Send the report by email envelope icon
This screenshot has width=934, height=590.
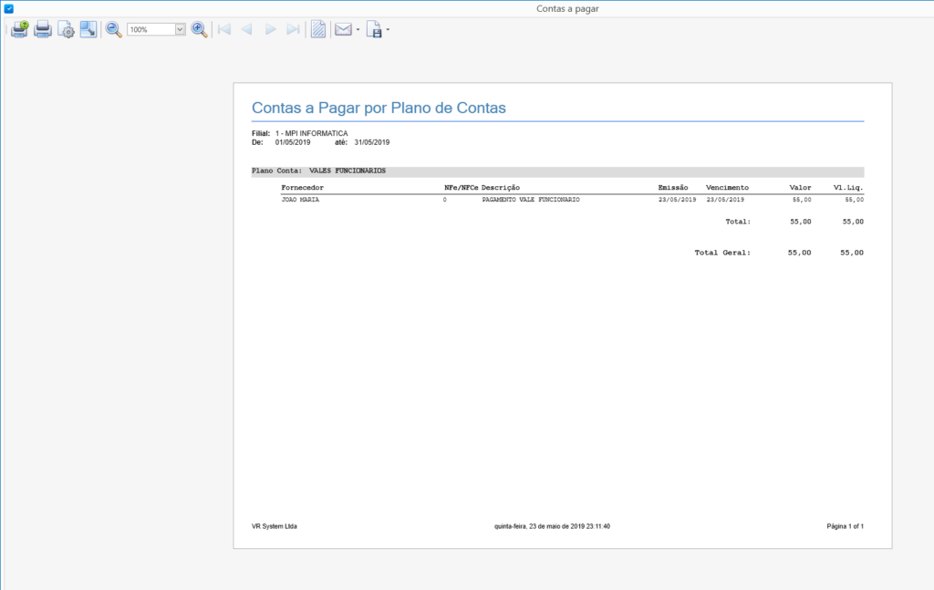[343, 29]
